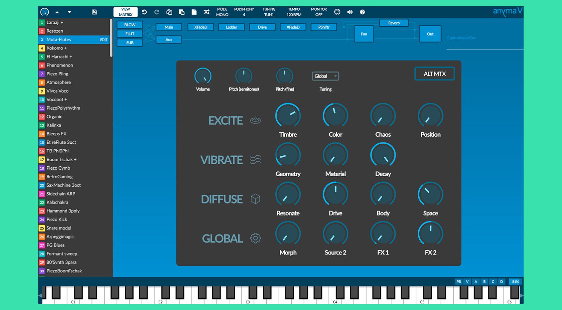The height and width of the screenshot is (310, 562).
Task: Toggle MONITOR OFF setting
Action: click(x=319, y=12)
